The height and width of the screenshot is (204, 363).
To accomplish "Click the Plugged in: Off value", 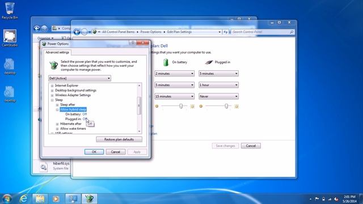I will 85,119.
